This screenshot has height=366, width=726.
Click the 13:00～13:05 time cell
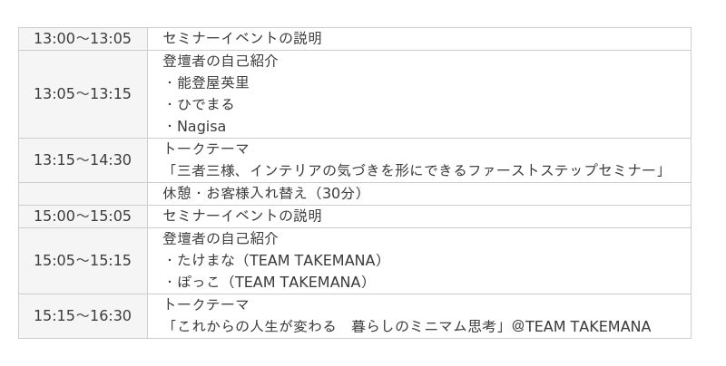point(83,39)
